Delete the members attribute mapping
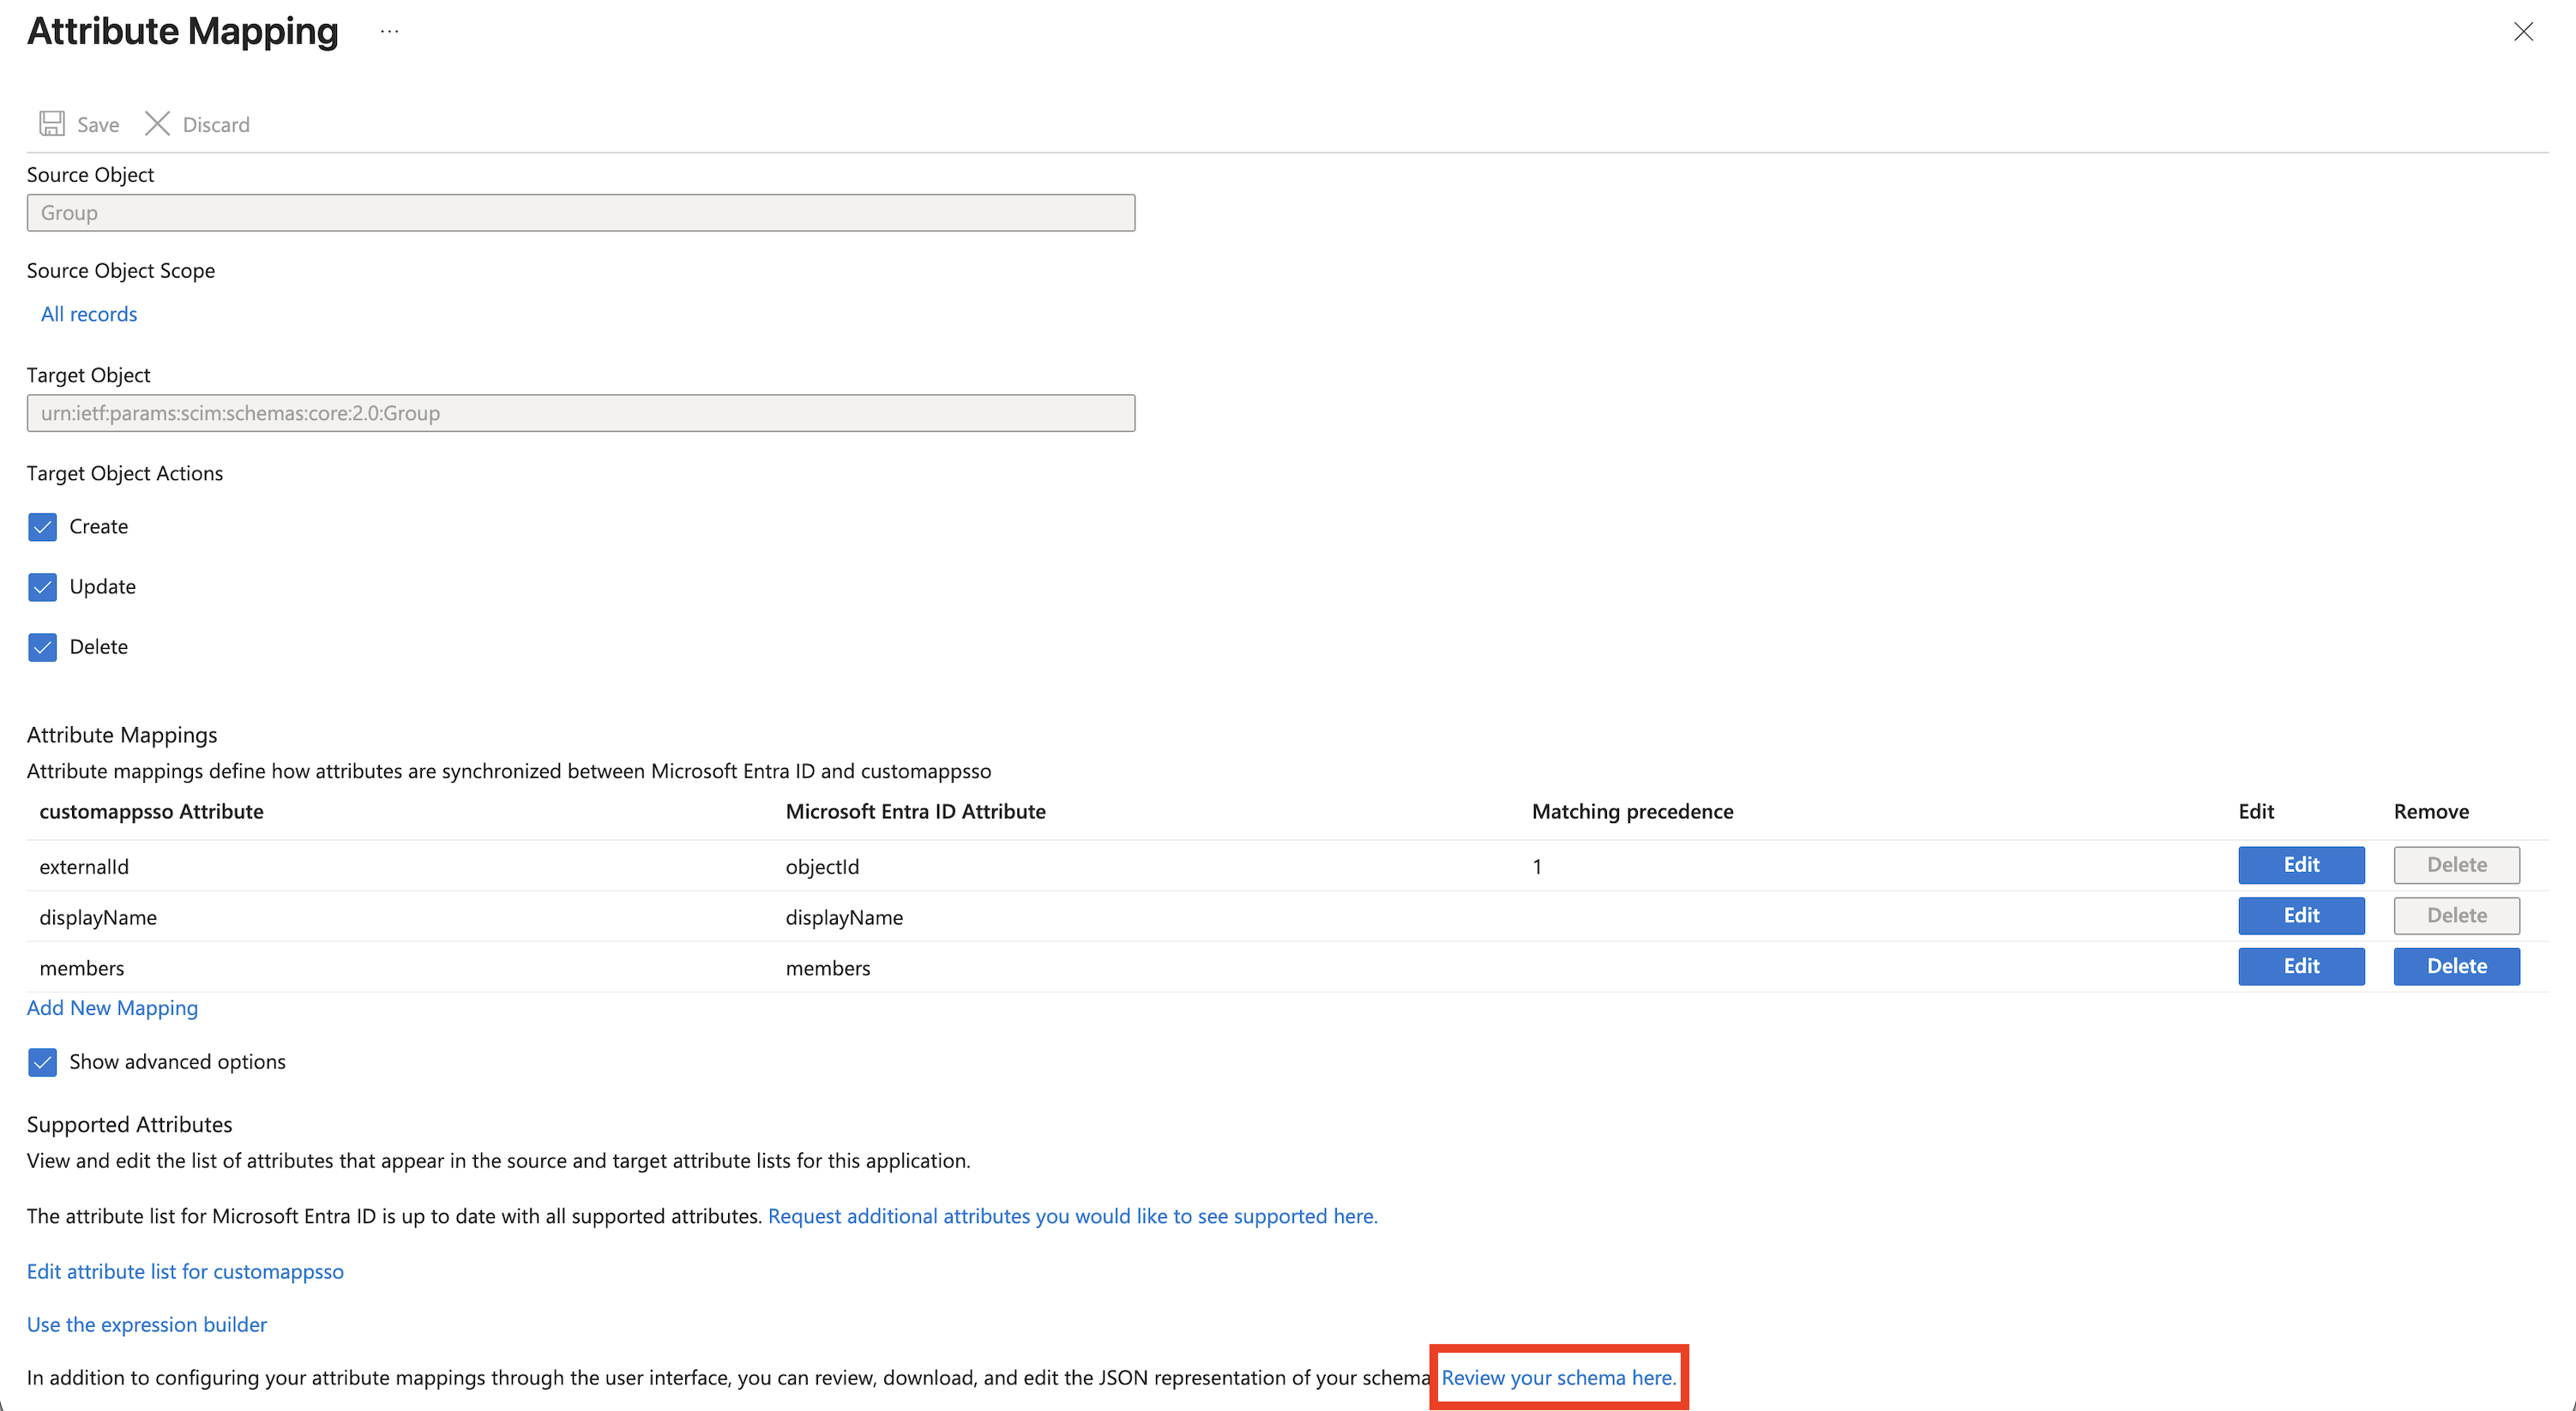Viewport: 2576px width, 1411px height. (x=2456, y=967)
